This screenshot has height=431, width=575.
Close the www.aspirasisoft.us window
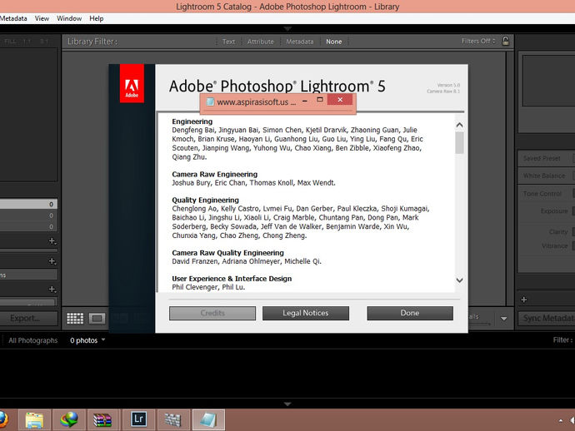pyautogui.click(x=340, y=100)
